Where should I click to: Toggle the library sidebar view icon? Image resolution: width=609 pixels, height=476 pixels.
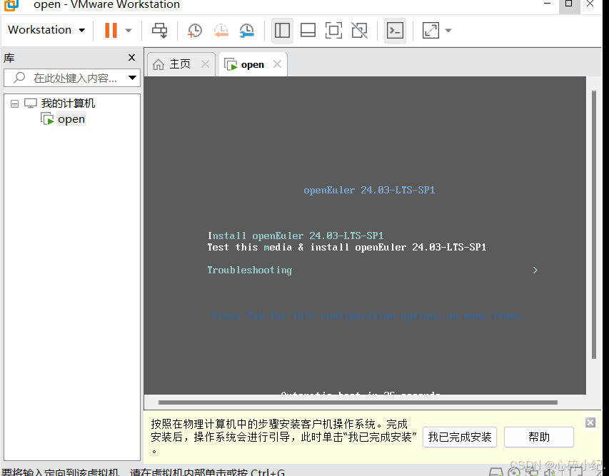coord(281,30)
